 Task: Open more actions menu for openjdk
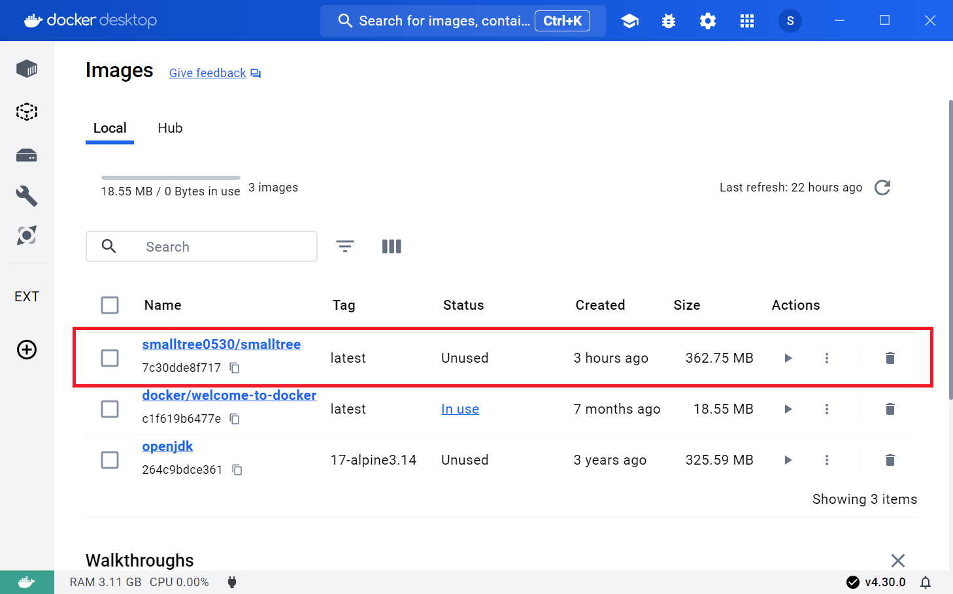(827, 460)
